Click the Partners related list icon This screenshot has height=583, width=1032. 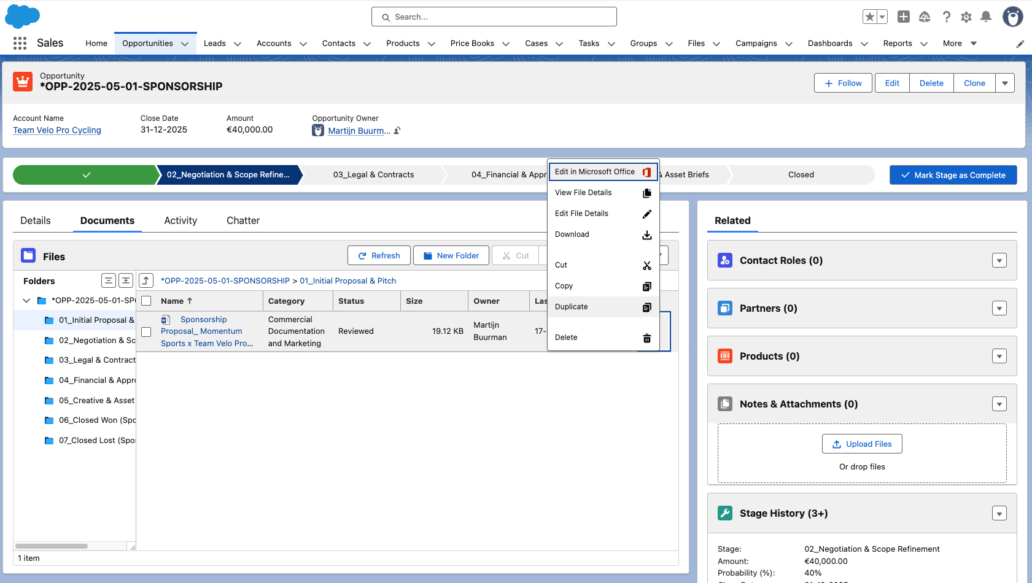(x=725, y=308)
